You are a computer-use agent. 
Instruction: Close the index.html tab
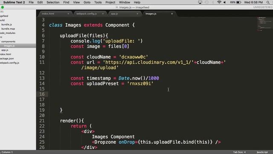pyautogui.click(x=68, y=14)
